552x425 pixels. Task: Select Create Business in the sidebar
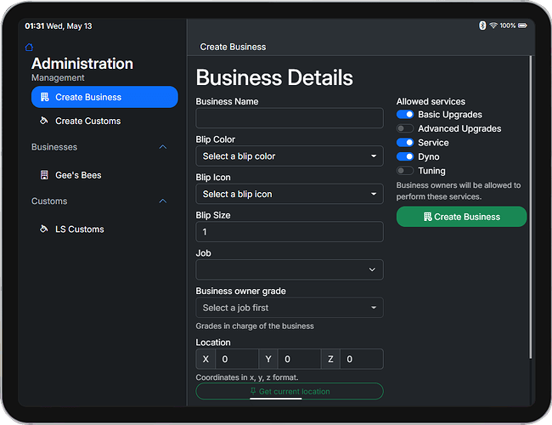(104, 97)
